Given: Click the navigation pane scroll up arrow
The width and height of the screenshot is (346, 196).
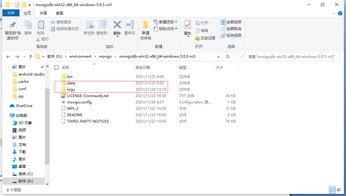Looking at the screenshot, I should pyautogui.click(x=47, y=66).
